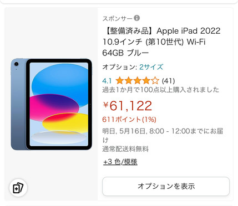Open the similar-items card icon
This screenshot has width=238, height=206.
tap(18, 188)
